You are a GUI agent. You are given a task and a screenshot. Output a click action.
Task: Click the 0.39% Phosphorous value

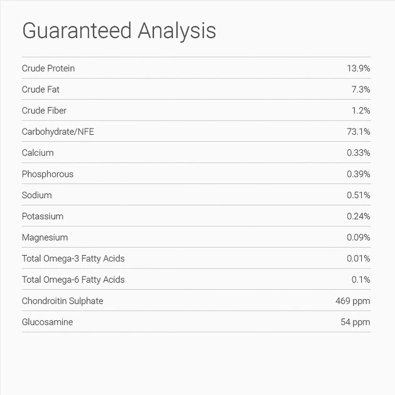pyautogui.click(x=359, y=174)
